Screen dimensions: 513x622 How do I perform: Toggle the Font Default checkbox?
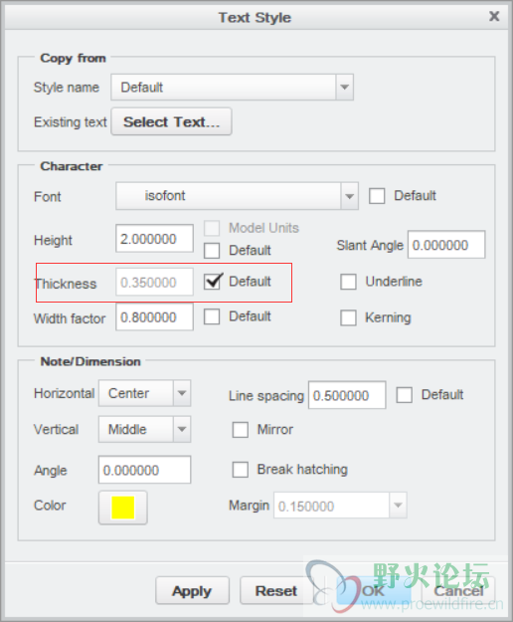point(377,196)
